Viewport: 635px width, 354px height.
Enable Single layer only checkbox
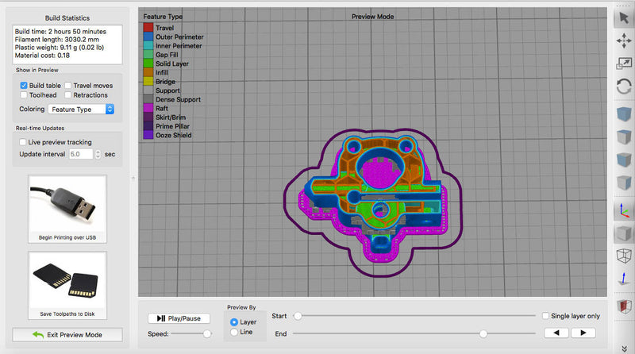click(x=545, y=315)
